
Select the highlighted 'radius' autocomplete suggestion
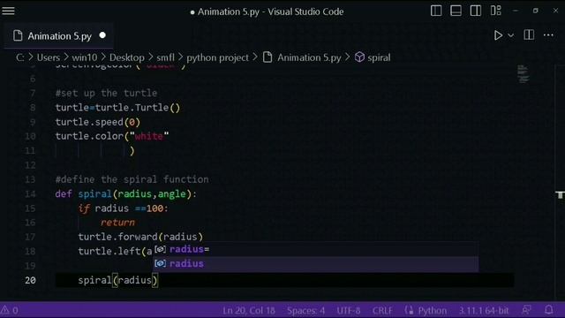point(316,263)
